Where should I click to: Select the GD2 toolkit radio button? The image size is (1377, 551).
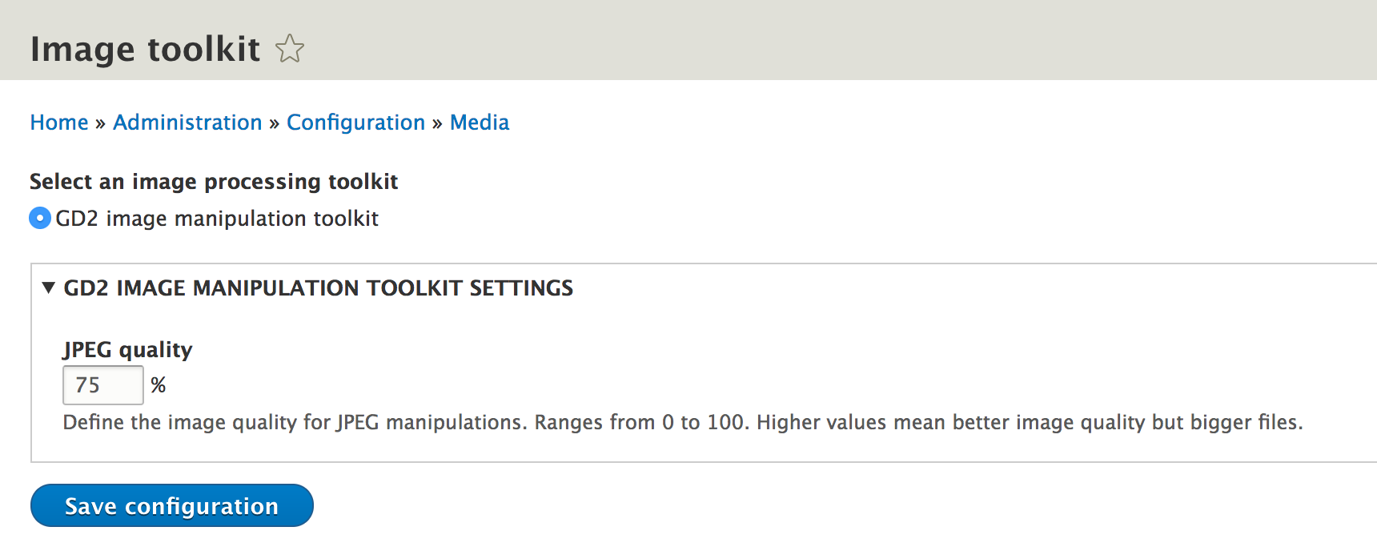coord(40,218)
